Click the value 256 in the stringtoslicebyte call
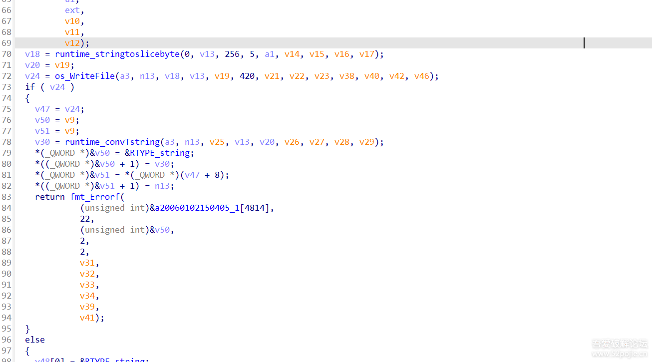This screenshot has height=362, width=652. tap(232, 54)
